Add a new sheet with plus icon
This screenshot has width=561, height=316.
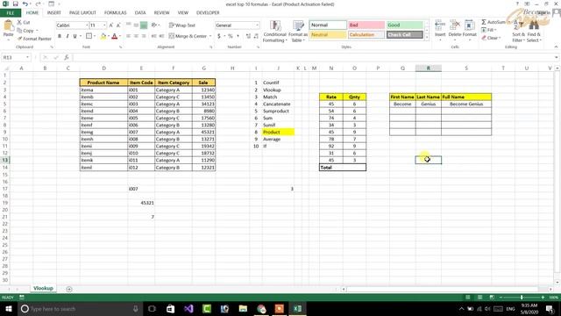coord(69,289)
